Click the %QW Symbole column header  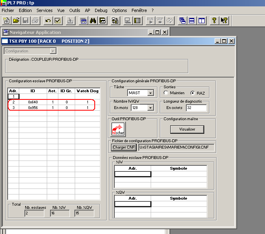tap(179, 198)
